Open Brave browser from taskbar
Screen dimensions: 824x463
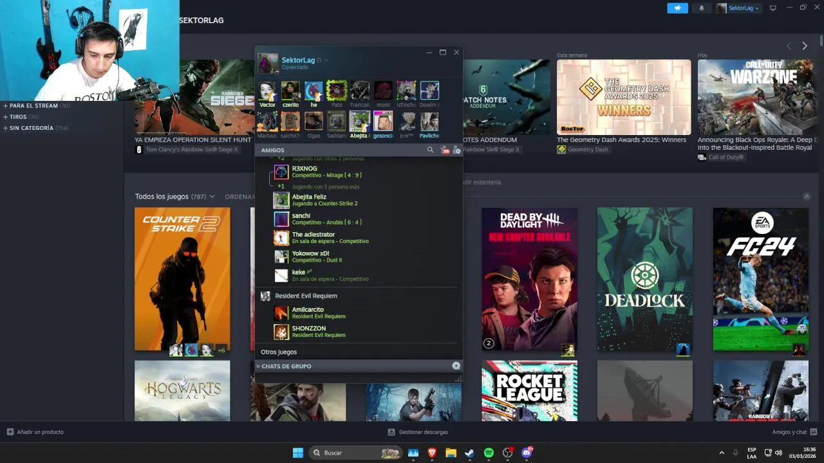pos(432,453)
